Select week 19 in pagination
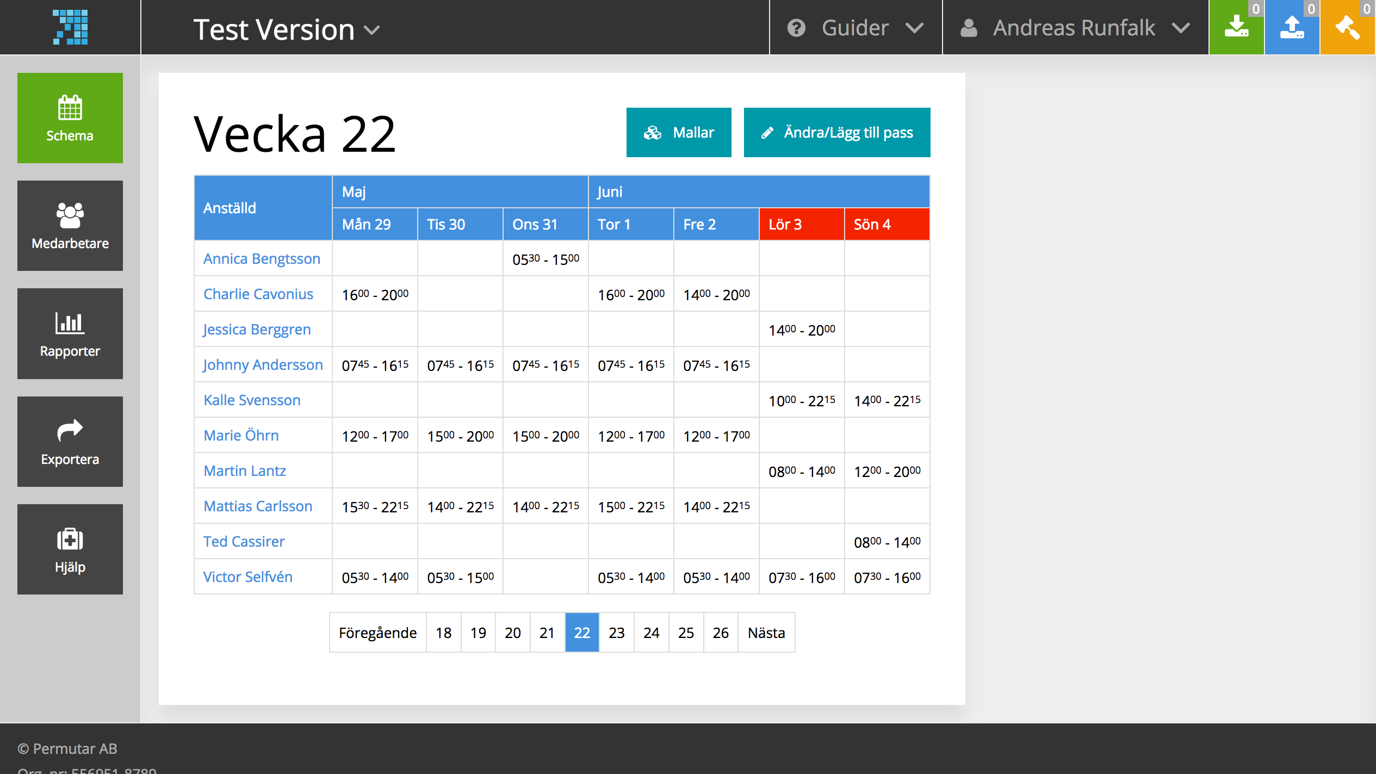Image resolution: width=1376 pixels, height=774 pixels. click(x=479, y=633)
